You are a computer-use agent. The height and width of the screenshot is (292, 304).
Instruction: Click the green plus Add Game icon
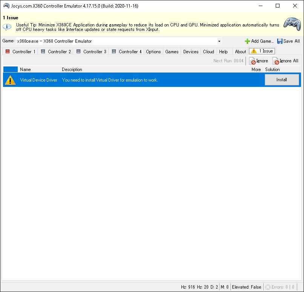pyautogui.click(x=247, y=41)
